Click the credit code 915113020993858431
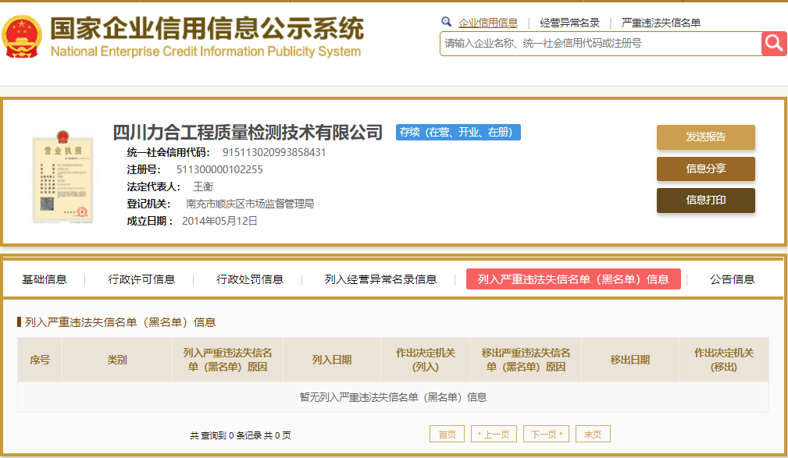Screen dimensions: 788x458 [x=274, y=152]
